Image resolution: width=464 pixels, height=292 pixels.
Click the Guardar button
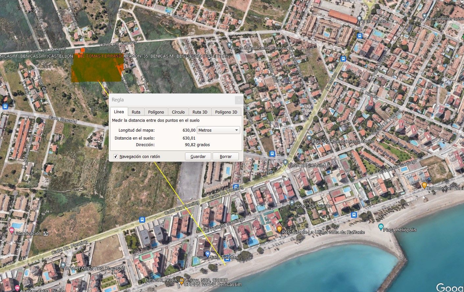[x=198, y=156]
